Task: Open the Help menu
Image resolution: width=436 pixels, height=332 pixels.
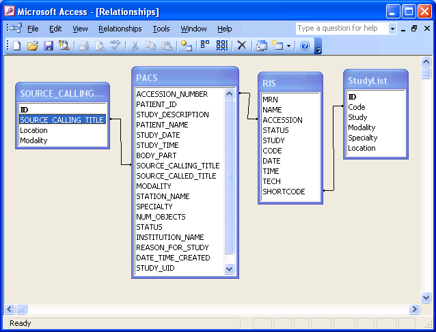Action: 225,29
